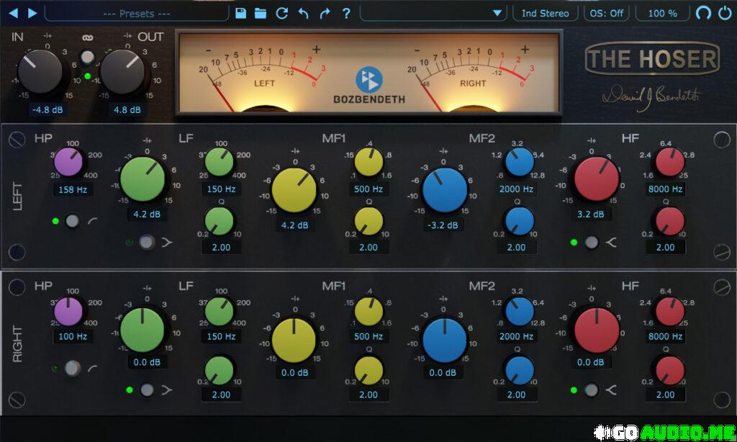Click the OUT value field showing 4.8 dB
737x442 pixels.
pos(127,109)
